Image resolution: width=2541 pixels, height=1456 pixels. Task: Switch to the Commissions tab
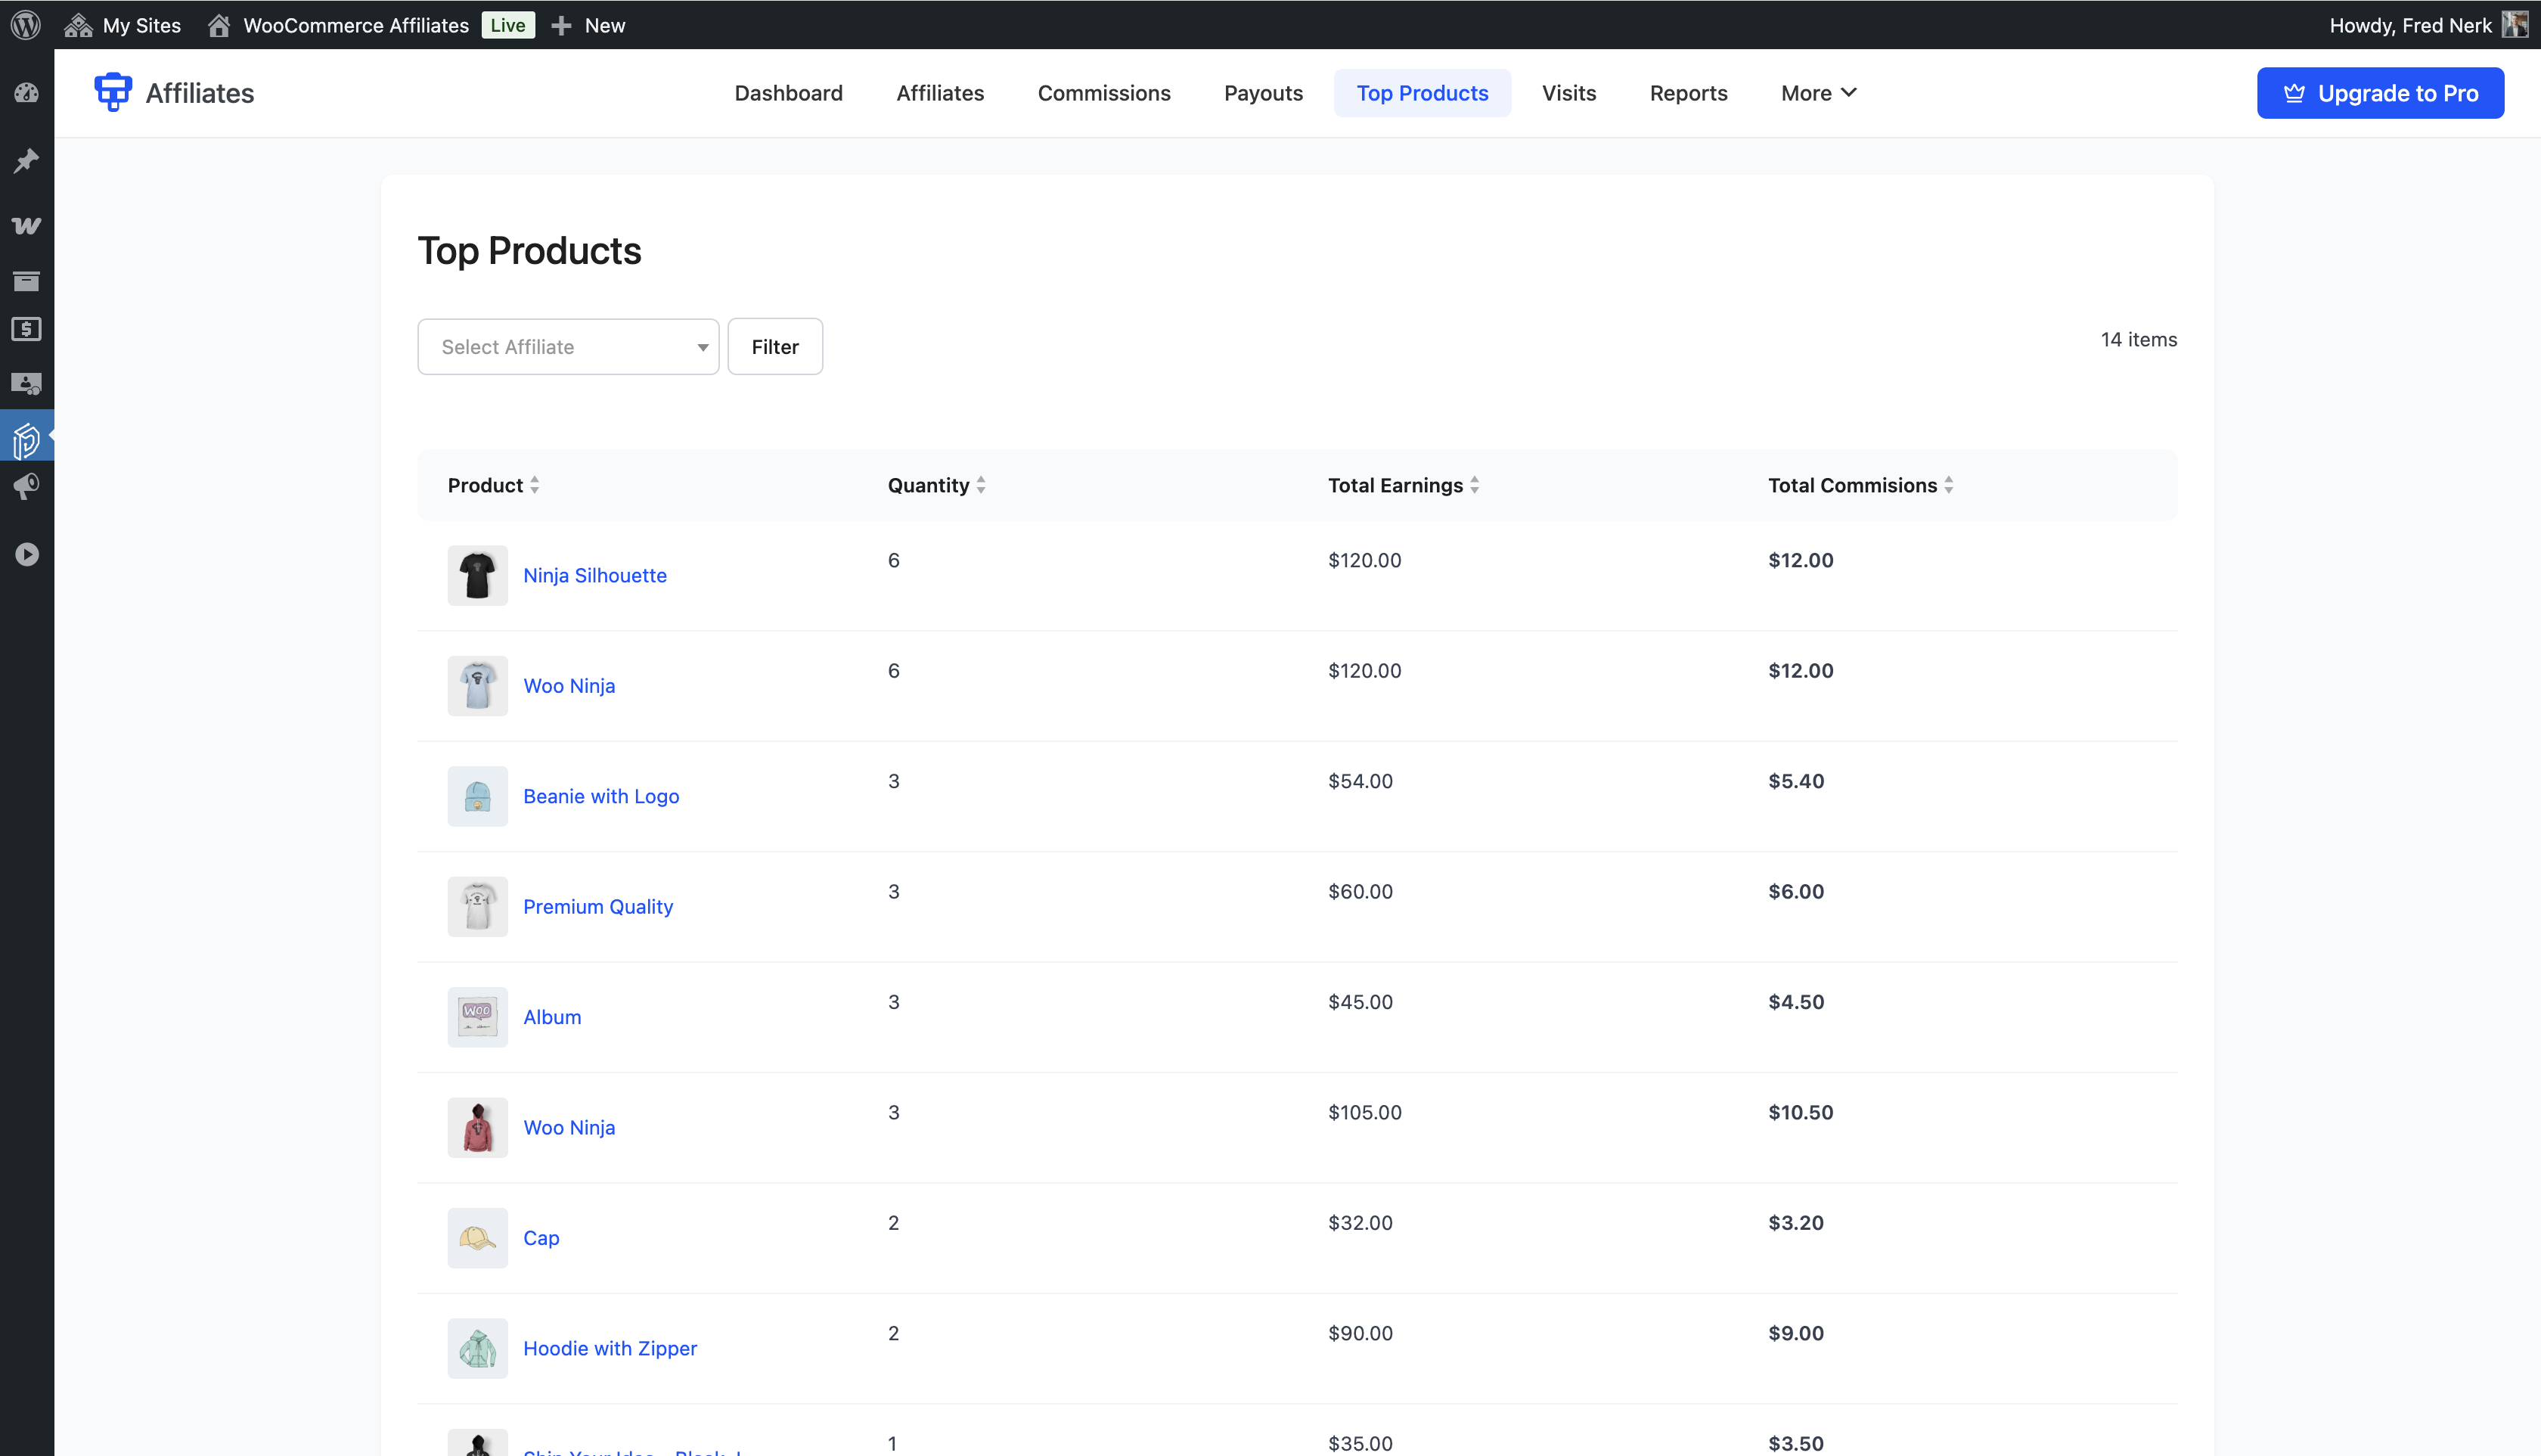[1103, 92]
